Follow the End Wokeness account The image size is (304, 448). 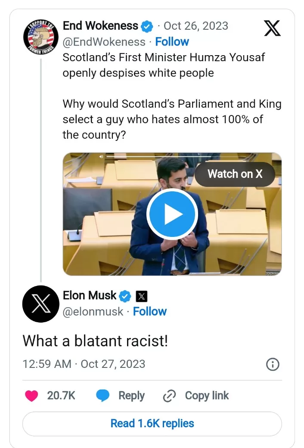point(172,42)
